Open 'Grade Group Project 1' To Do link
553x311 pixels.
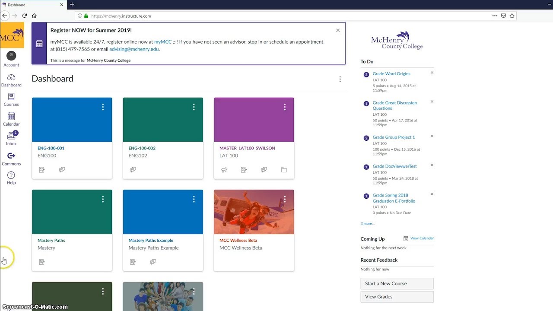point(394,137)
